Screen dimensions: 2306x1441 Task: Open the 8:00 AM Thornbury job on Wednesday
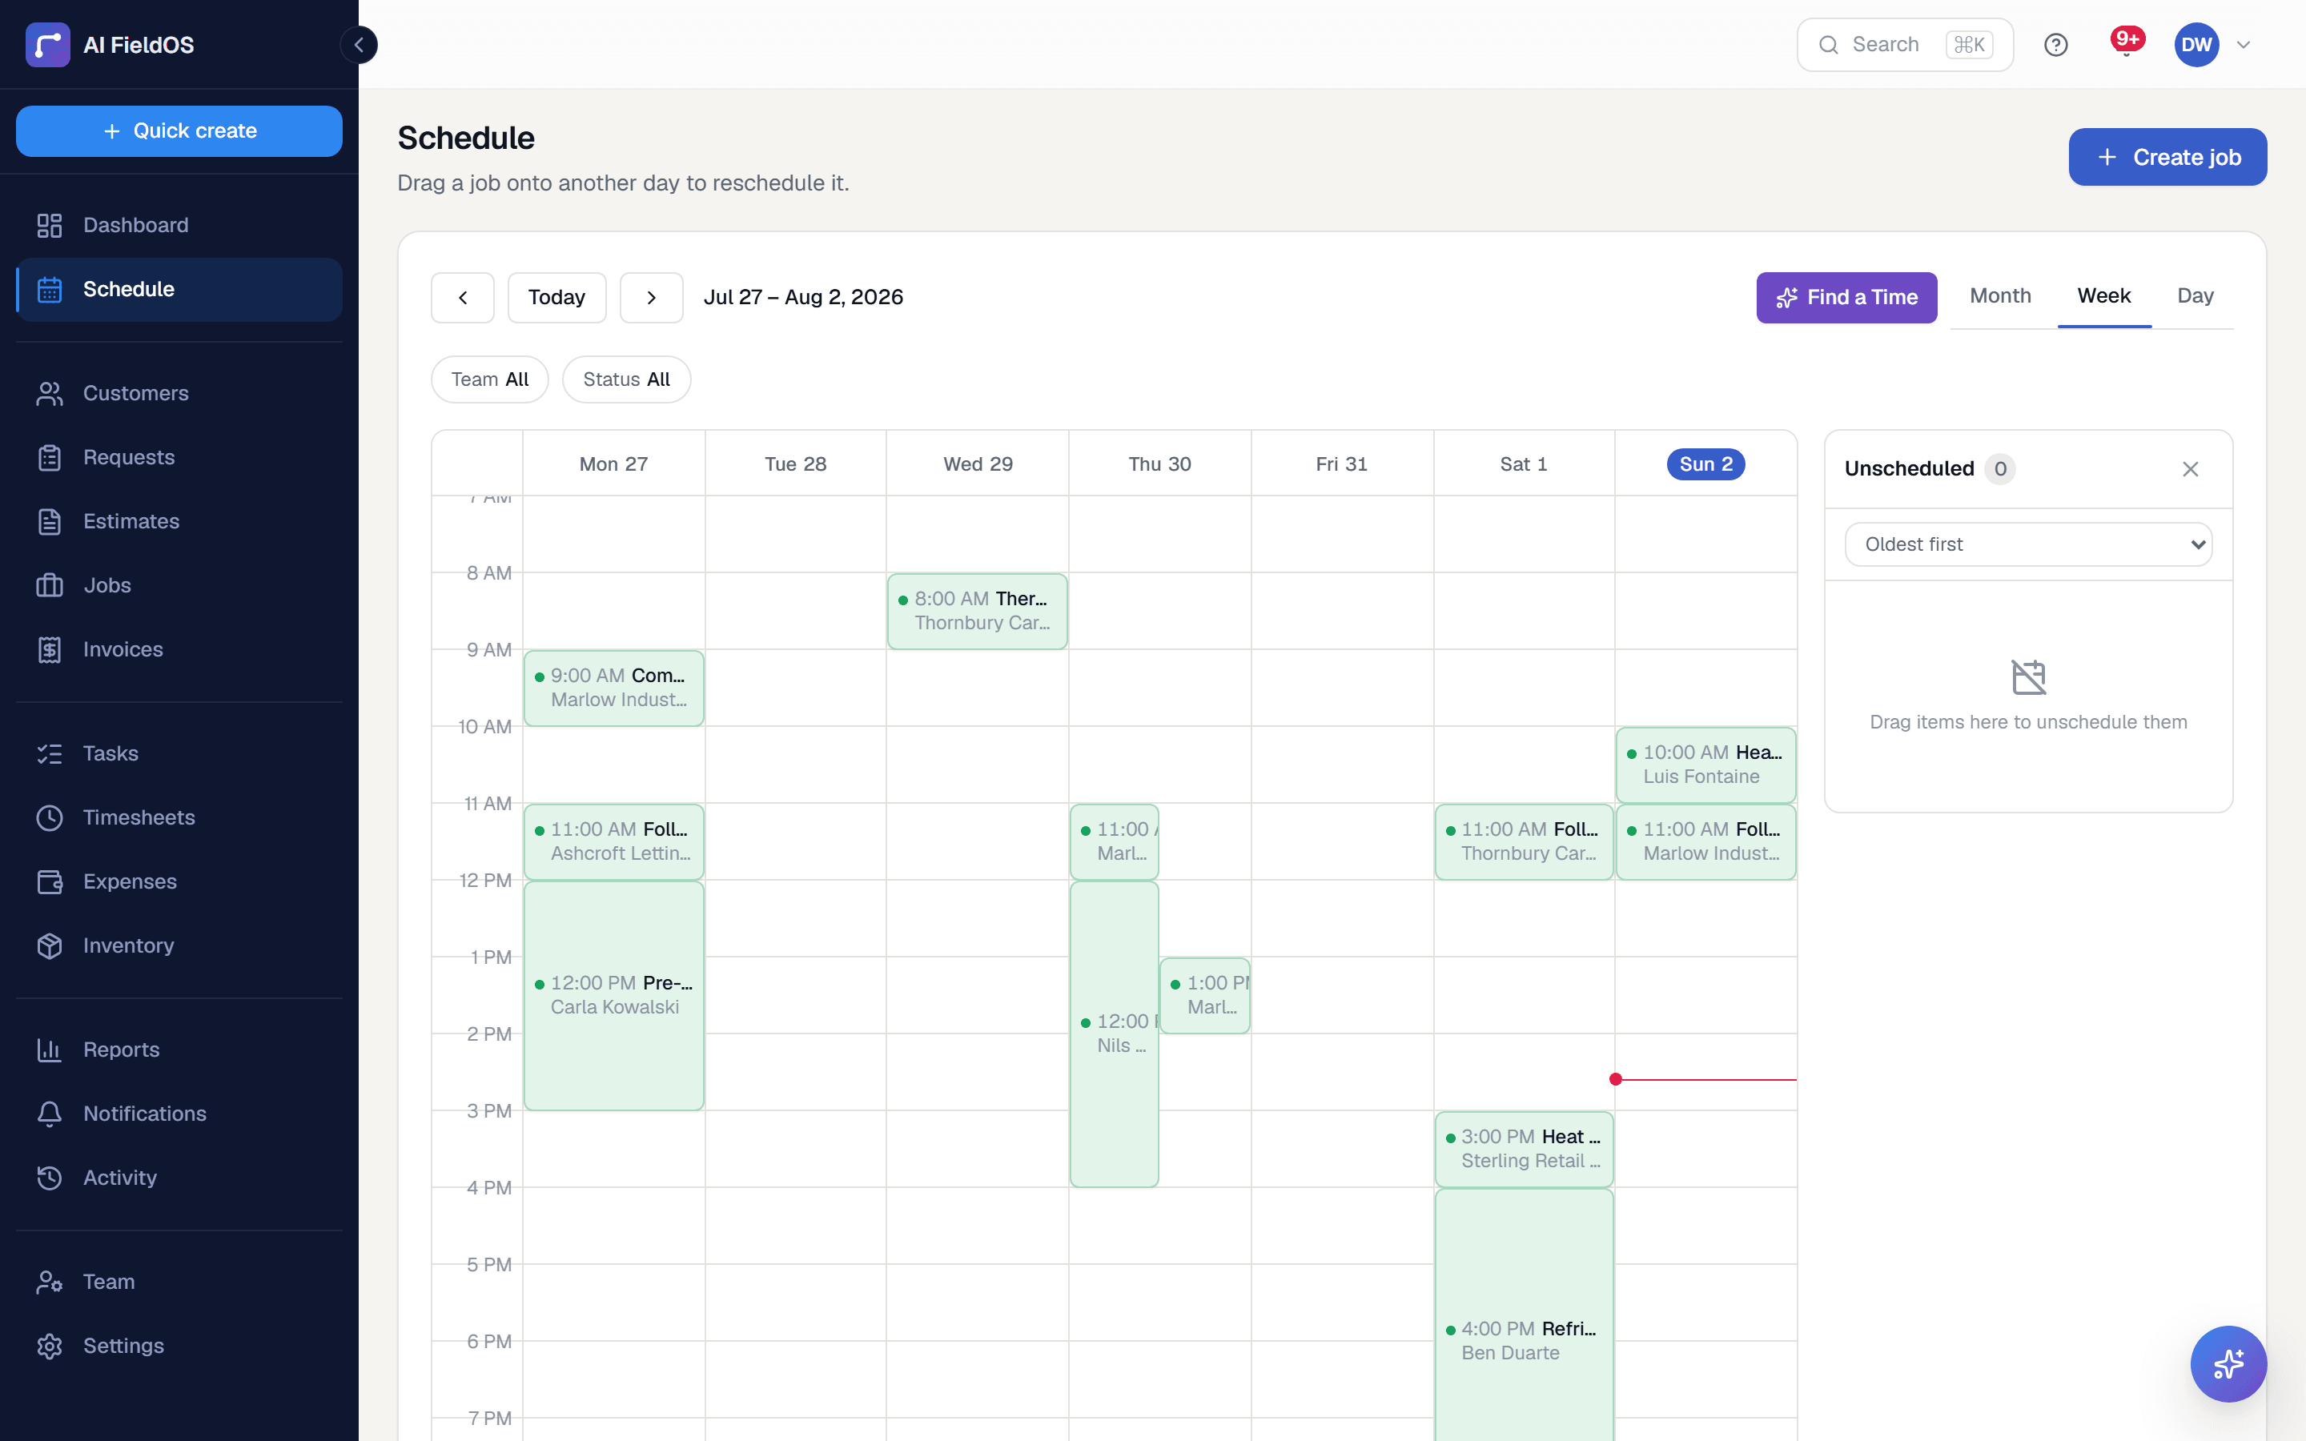(977, 612)
